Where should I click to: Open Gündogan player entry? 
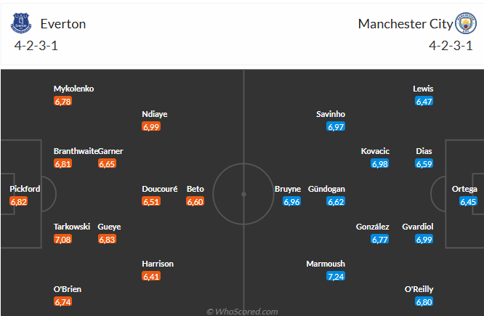[x=326, y=189]
